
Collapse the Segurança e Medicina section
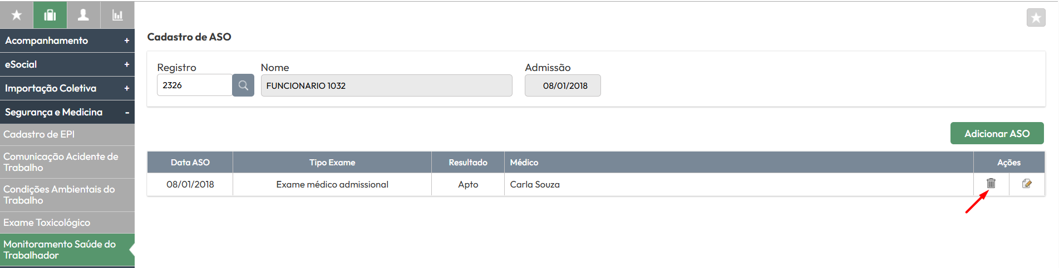click(x=67, y=112)
